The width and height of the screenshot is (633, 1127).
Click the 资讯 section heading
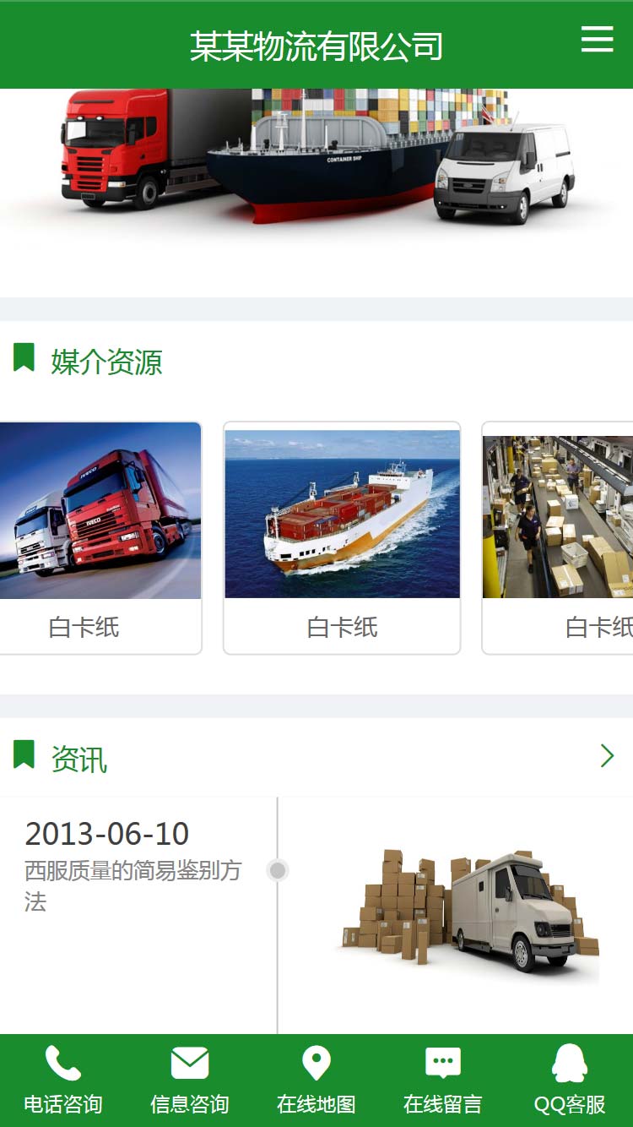click(x=79, y=759)
